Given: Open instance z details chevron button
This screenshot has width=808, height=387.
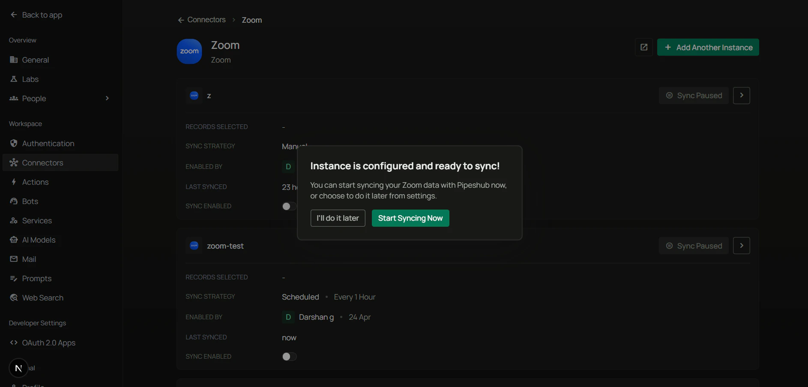Looking at the screenshot, I should tap(742, 96).
